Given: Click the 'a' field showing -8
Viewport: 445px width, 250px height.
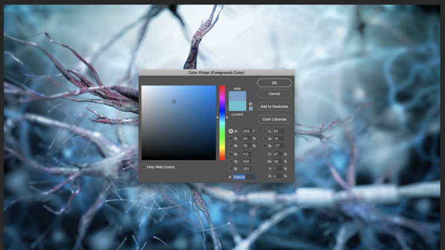Looking at the screenshot, I should click(279, 139).
